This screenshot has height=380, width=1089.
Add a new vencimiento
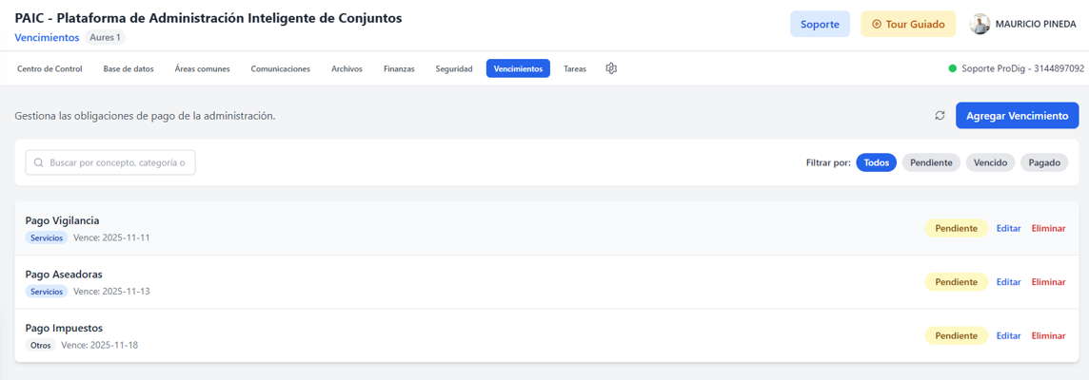[1017, 116]
